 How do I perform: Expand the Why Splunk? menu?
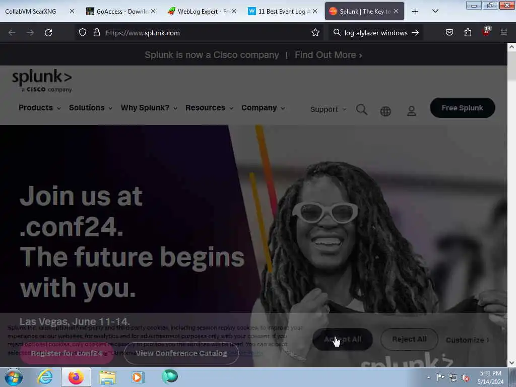pyautogui.click(x=149, y=108)
